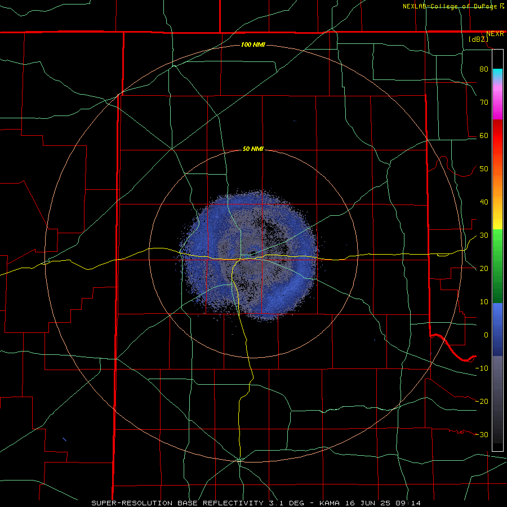Click the green band of the color bar
507x507 pixels.
coord(497,266)
